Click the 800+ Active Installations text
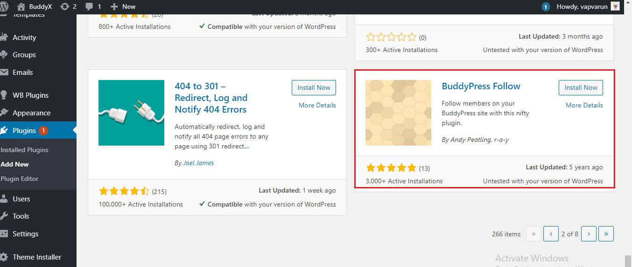The image size is (632, 267). click(134, 27)
